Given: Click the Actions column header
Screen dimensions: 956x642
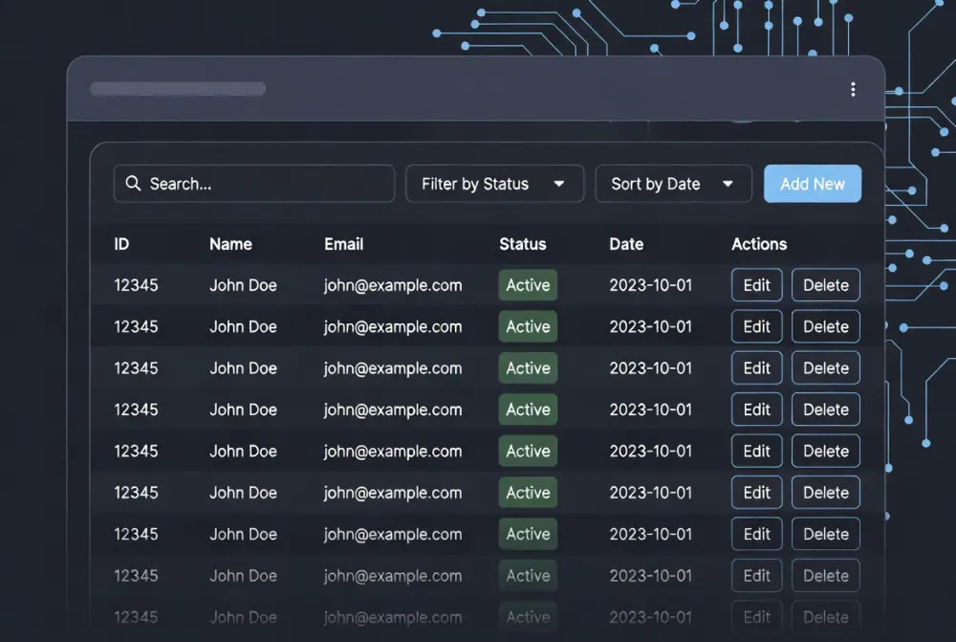Looking at the screenshot, I should click(758, 244).
